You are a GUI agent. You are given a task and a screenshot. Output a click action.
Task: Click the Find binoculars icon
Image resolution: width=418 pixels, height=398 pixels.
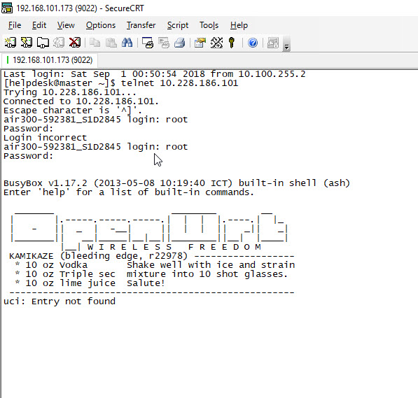tap(127, 43)
